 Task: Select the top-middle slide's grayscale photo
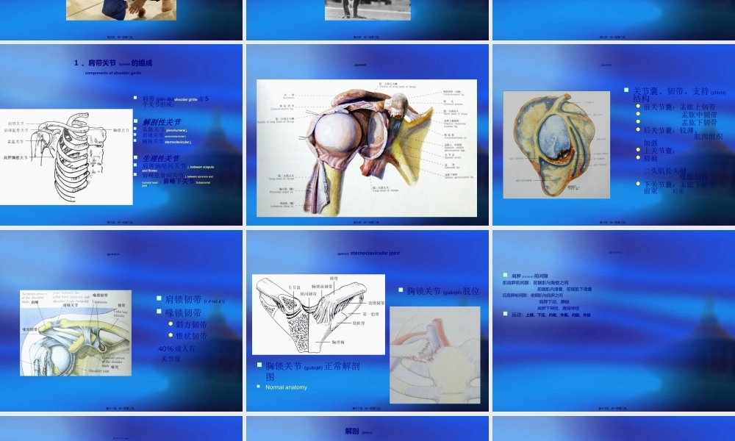click(x=367, y=10)
